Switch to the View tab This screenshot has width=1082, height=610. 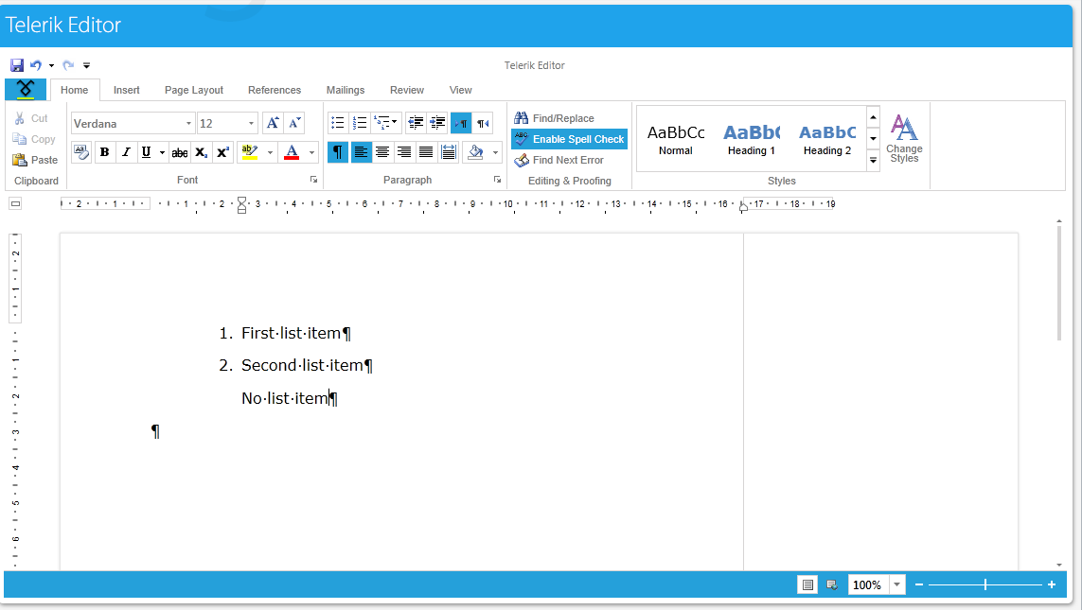coord(460,90)
